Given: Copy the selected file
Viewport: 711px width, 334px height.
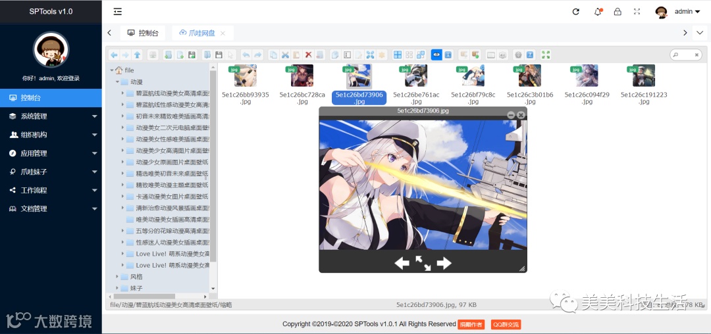Looking at the screenshot, I should 273,55.
